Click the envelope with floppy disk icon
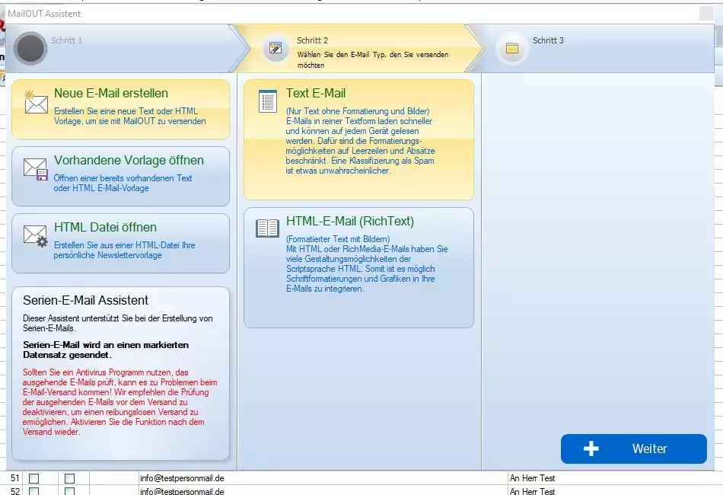Viewport: 723px width, 495px height. pos(36,169)
